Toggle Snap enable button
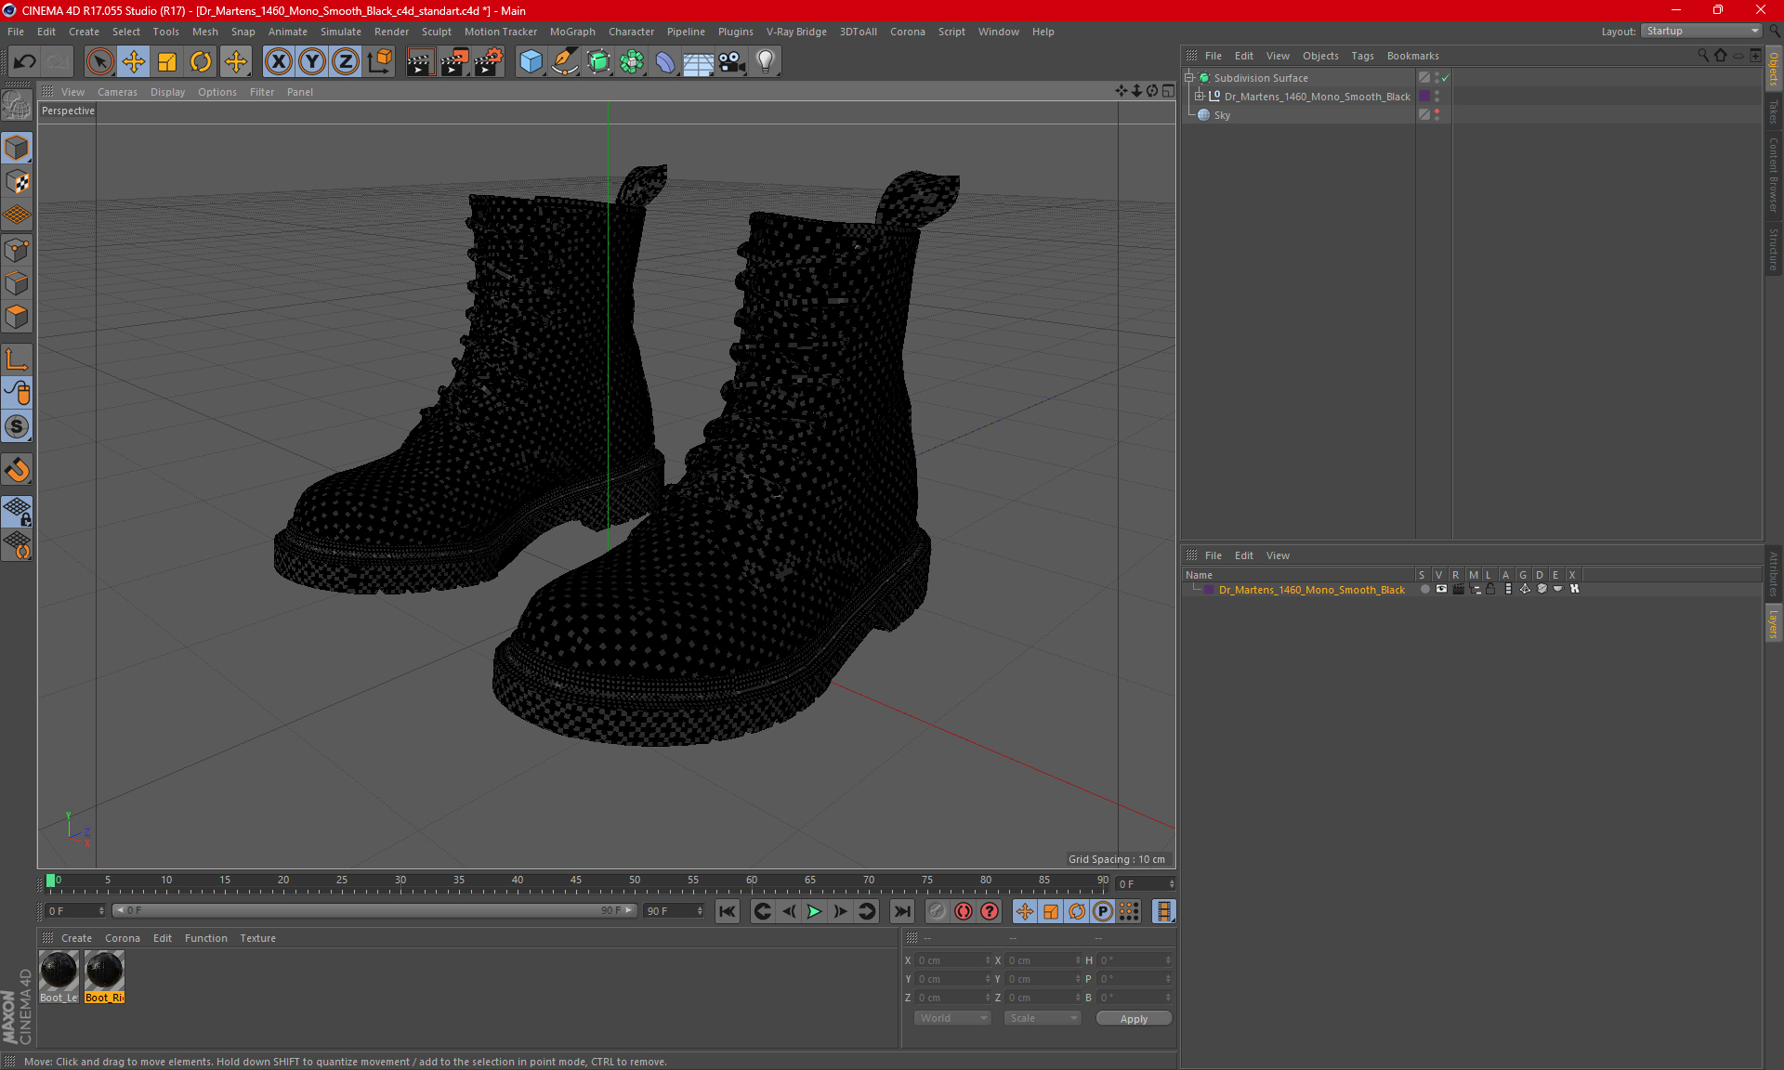Viewport: 1784px width, 1070px height. (x=17, y=427)
